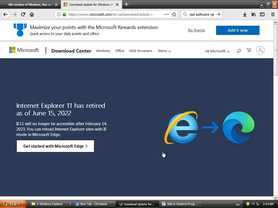Screen dimensions: 278x208
Task: Click the Internet Explorer 11 has retired heading
Action: click(x=61, y=109)
